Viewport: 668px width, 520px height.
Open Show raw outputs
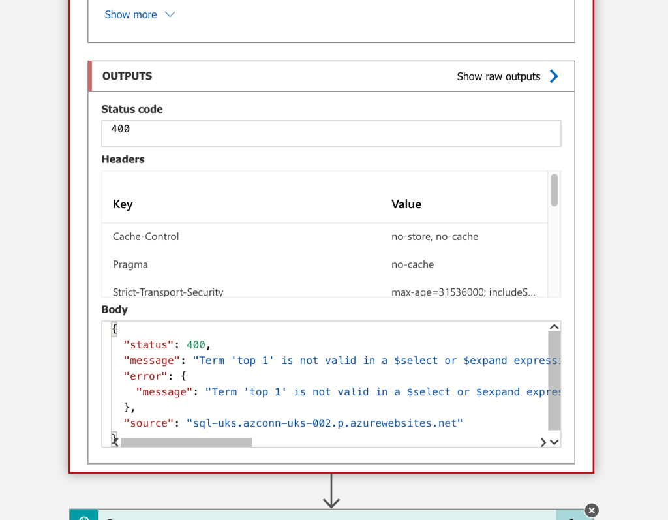pos(498,77)
